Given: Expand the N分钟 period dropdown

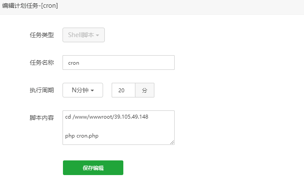Looking at the screenshot, I should [x=83, y=90].
